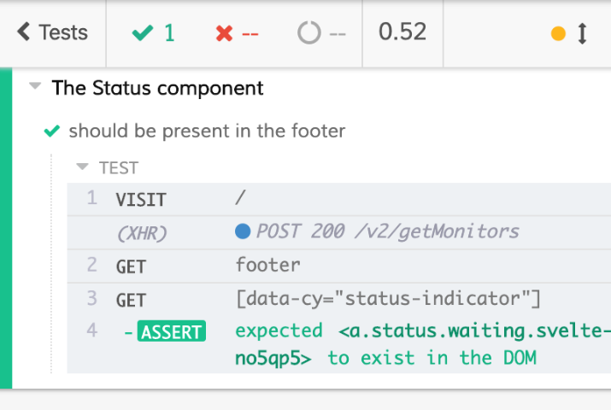Click the green ASSERT badge
This screenshot has height=410, width=611.
click(x=172, y=332)
